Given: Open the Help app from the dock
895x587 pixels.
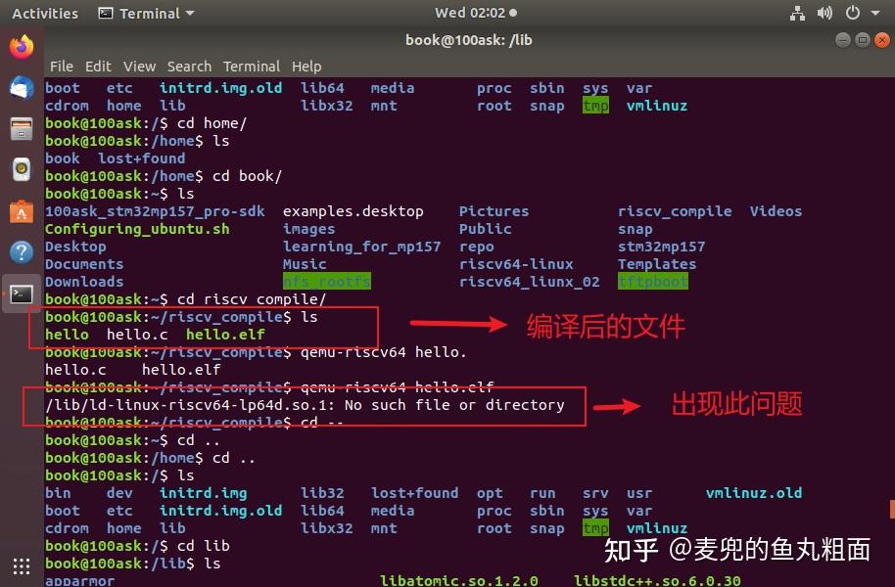Looking at the screenshot, I should tap(21, 250).
